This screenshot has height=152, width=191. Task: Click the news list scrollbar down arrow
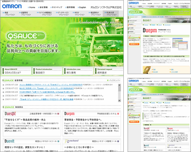pyautogui.click(x=119, y=101)
